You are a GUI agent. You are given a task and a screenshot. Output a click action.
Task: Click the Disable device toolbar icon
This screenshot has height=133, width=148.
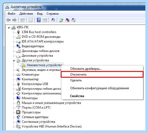[73, 20]
